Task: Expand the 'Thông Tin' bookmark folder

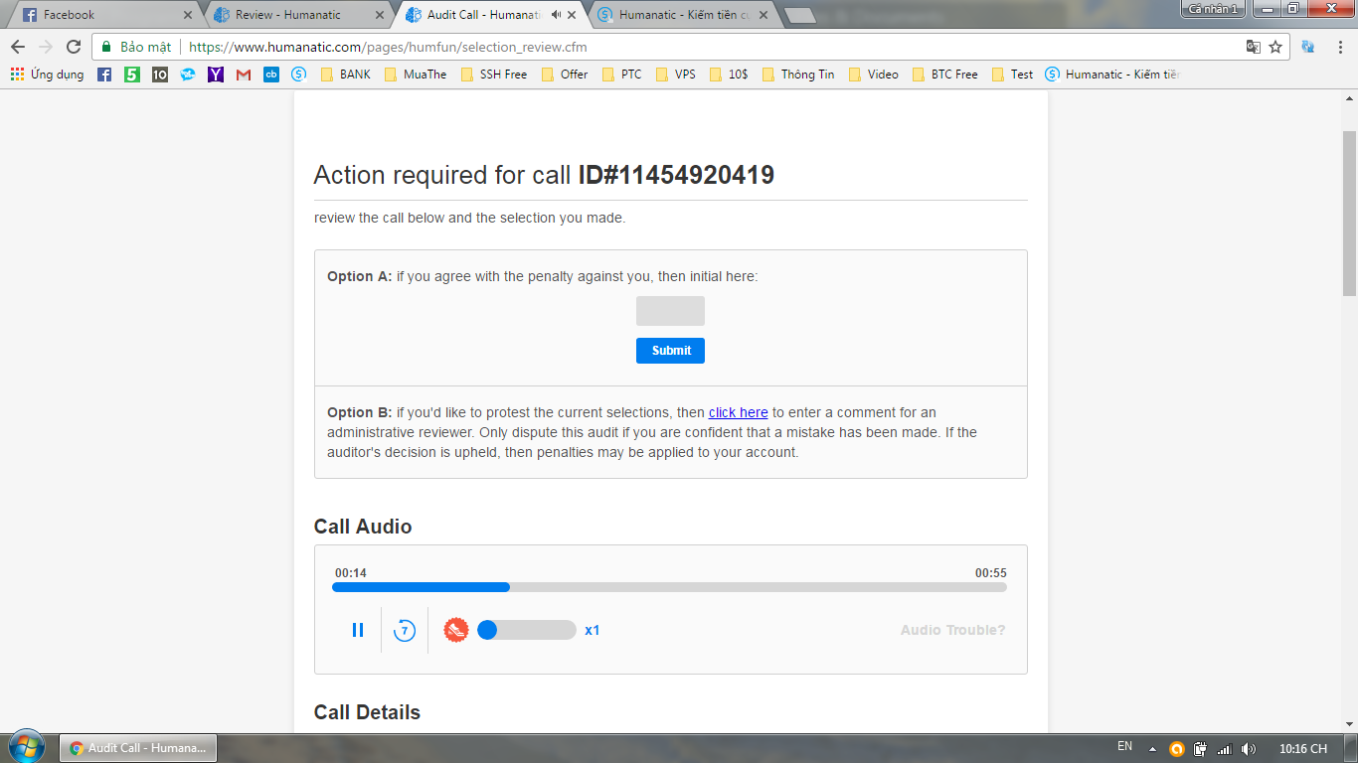Action: (798, 75)
